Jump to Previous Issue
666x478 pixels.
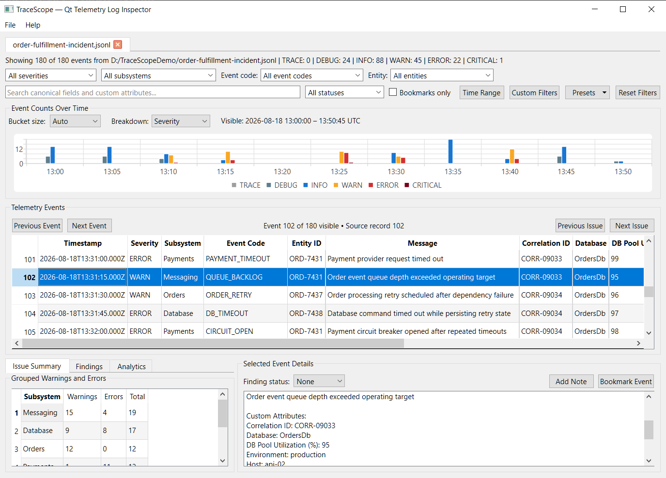580,225
